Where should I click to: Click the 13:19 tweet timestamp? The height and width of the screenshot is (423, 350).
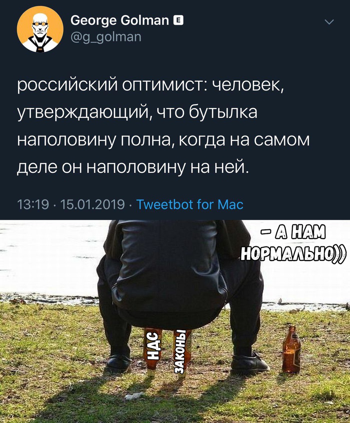pos(33,204)
